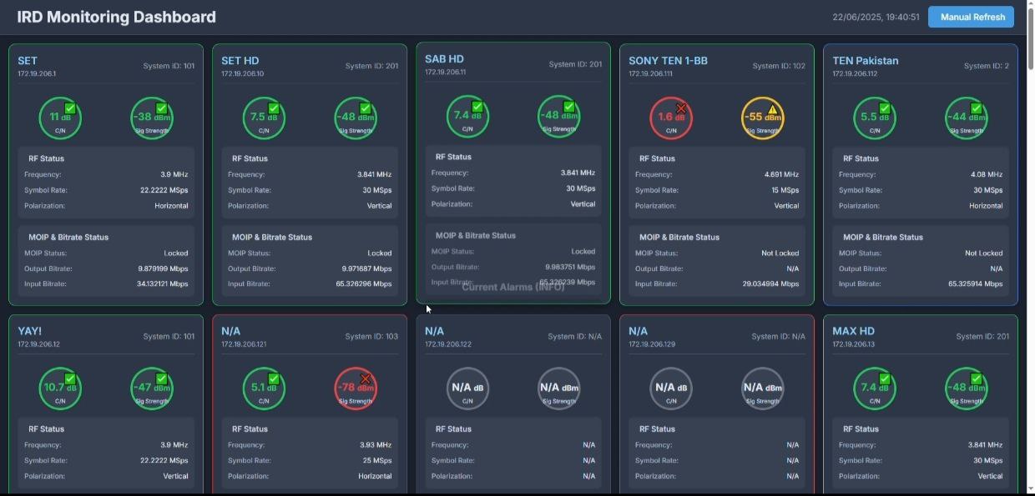Click green check on SET C/N gauge
This screenshot has width=1035, height=496.
click(x=70, y=108)
